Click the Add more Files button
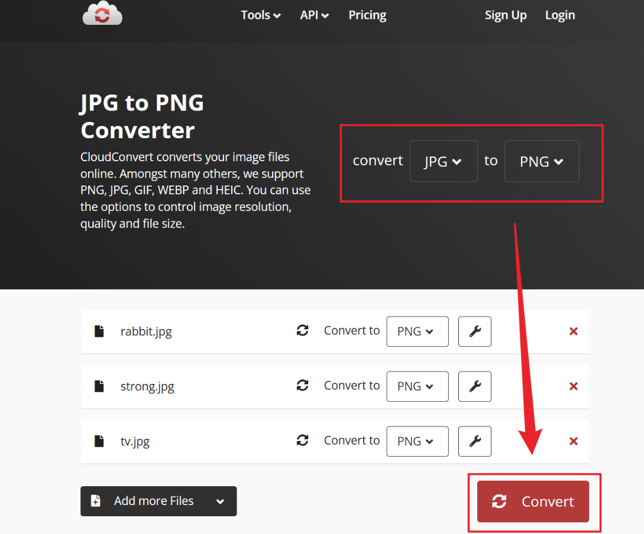 [158, 501]
